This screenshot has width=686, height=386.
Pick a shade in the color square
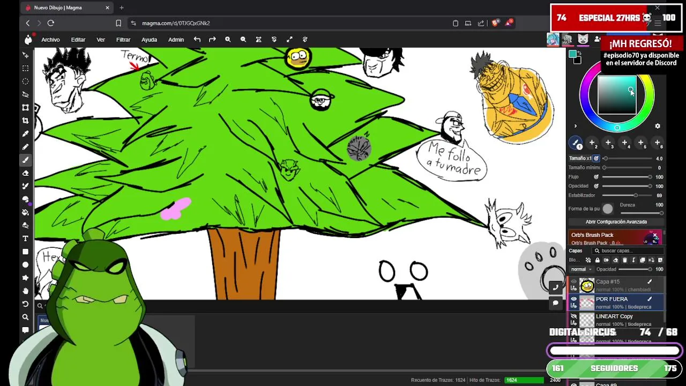coord(617,95)
